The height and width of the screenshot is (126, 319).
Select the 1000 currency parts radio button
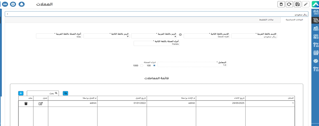point(142,65)
